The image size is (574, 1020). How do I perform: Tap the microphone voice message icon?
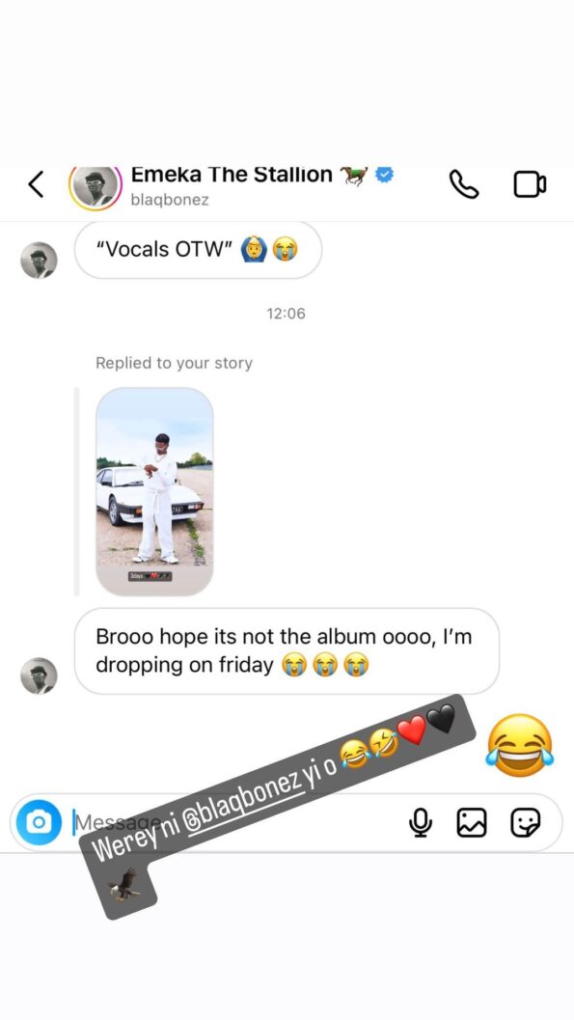click(421, 822)
